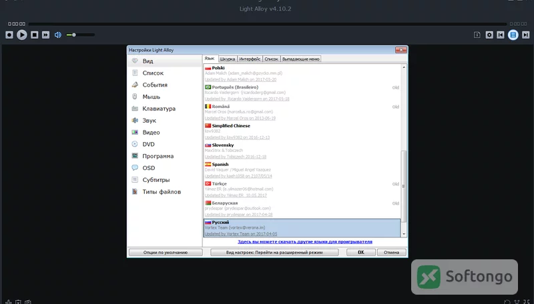This screenshot has height=304, width=534.
Task: Open the Субтитры settings category
Action: (165, 180)
